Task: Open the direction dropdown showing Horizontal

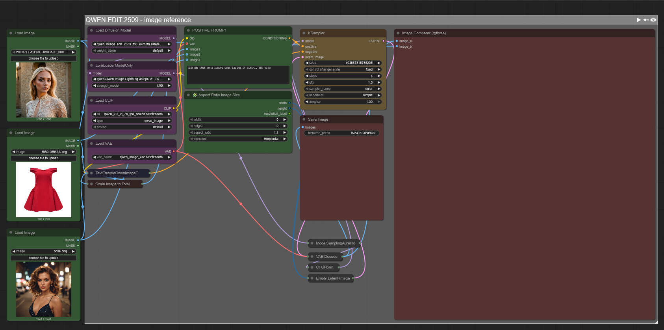Action: (238, 139)
